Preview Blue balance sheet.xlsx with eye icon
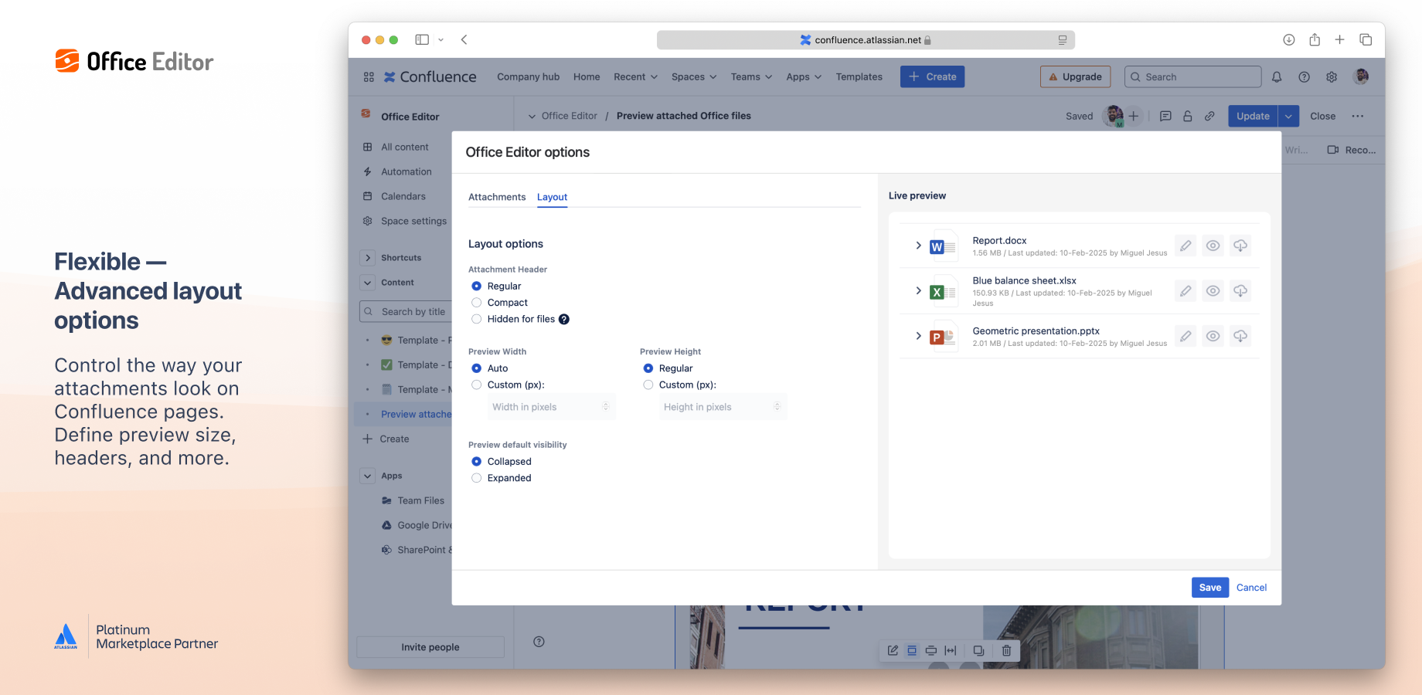The image size is (1422, 695). pyautogui.click(x=1213, y=291)
